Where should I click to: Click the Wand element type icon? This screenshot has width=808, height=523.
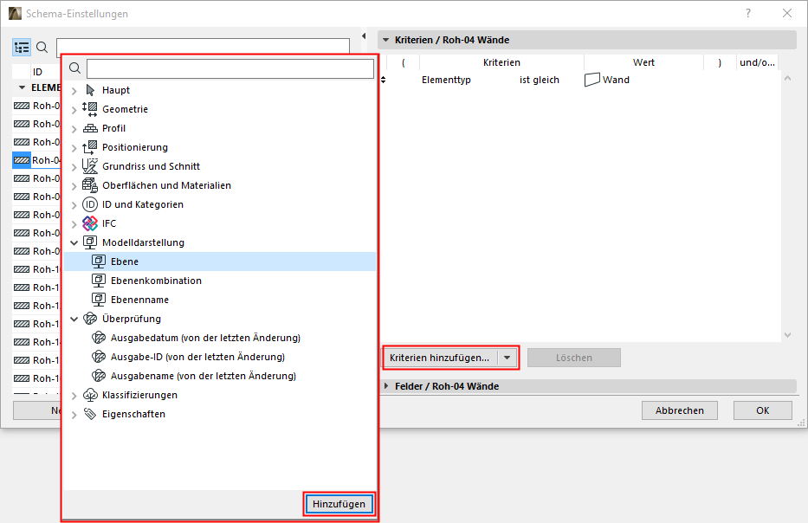click(x=592, y=80)
